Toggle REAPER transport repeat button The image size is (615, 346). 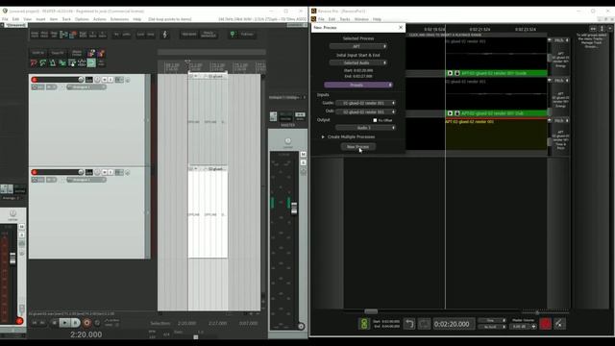(97, 323)
